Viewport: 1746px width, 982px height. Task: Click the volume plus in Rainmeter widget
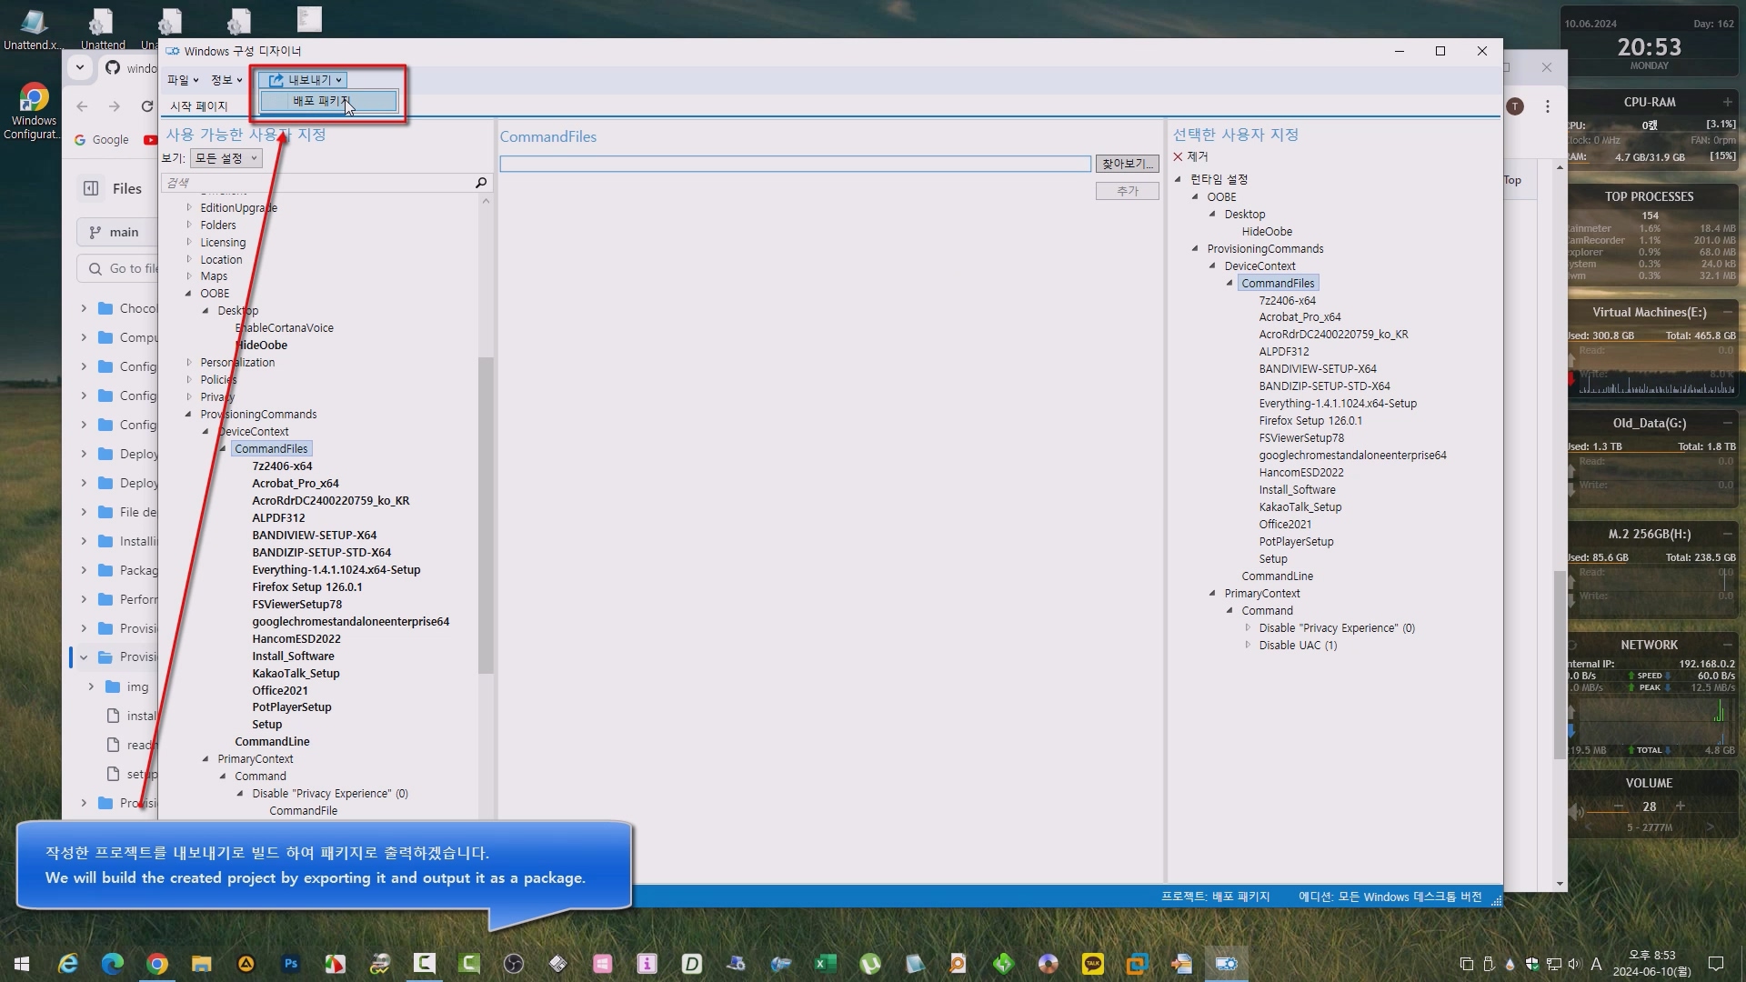point(1680,807)
